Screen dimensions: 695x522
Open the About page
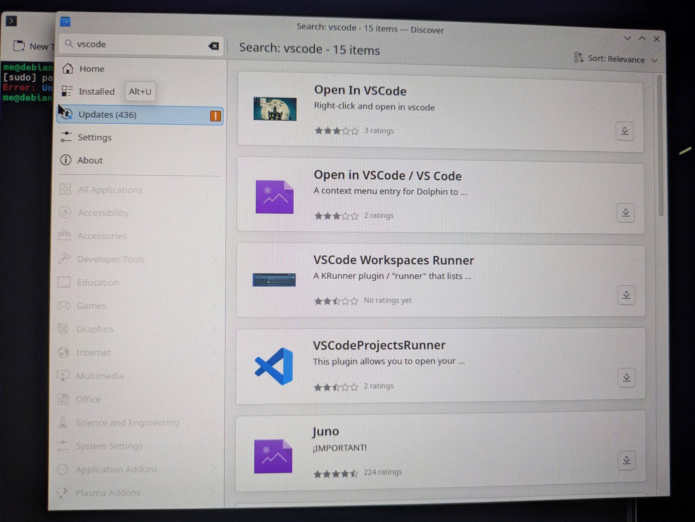(x=90, y=160)
